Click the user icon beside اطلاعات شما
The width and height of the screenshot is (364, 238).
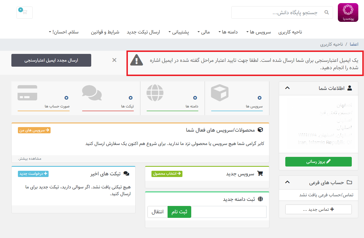349,88
